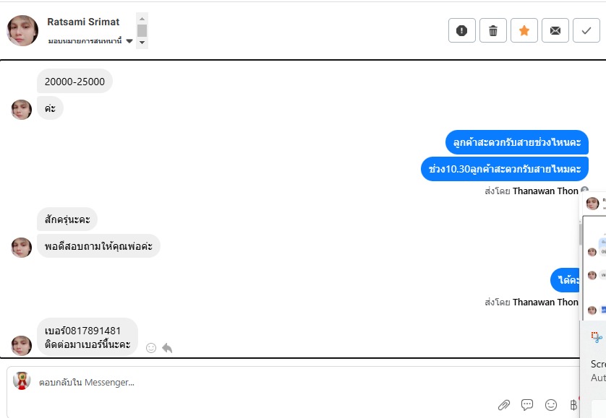The height and width of the screenshot is (418, 606).
Task: Open Ratsami Srimat's header profile picture
Action: (22, 30)
